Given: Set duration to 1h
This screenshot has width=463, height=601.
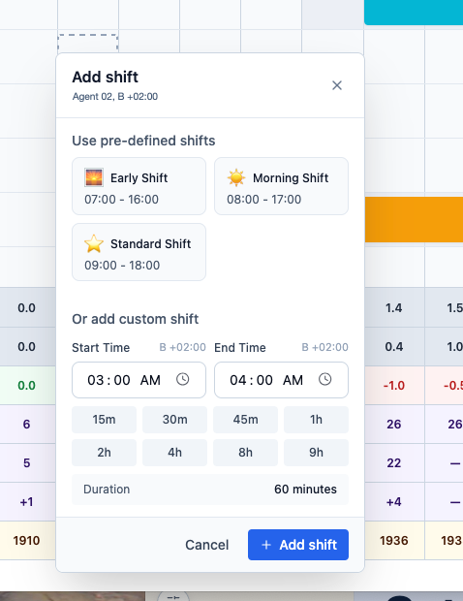Looking at the screenshot, I should (x=316, y=420).
